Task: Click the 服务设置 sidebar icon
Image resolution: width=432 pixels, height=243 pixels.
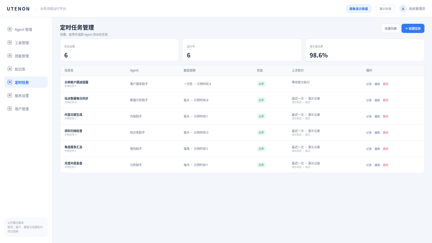Action: [x=10, y=95]
